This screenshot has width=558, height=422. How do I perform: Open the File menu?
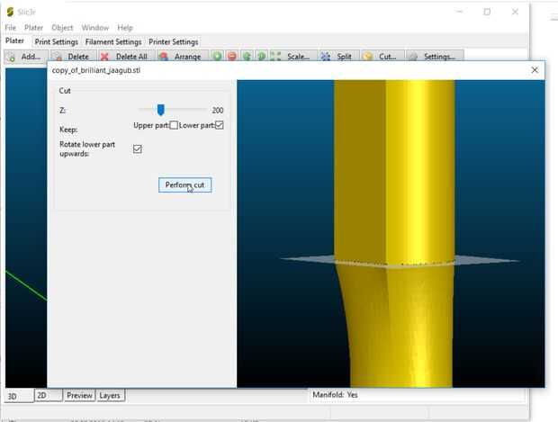click(x=10, y=27)
